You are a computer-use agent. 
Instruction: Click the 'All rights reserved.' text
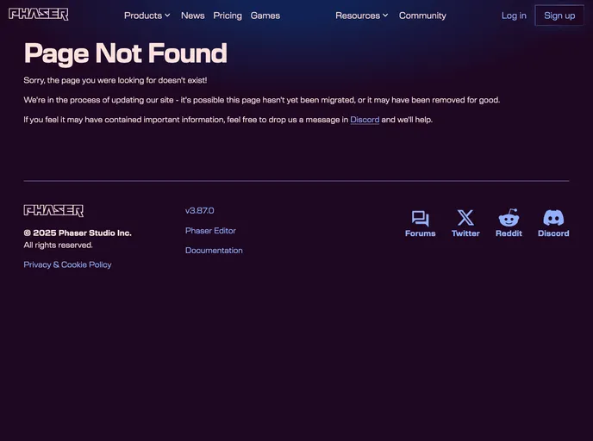point(58,245)
